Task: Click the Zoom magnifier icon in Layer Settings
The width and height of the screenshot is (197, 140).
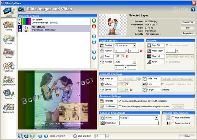Action: click(102, 56)
